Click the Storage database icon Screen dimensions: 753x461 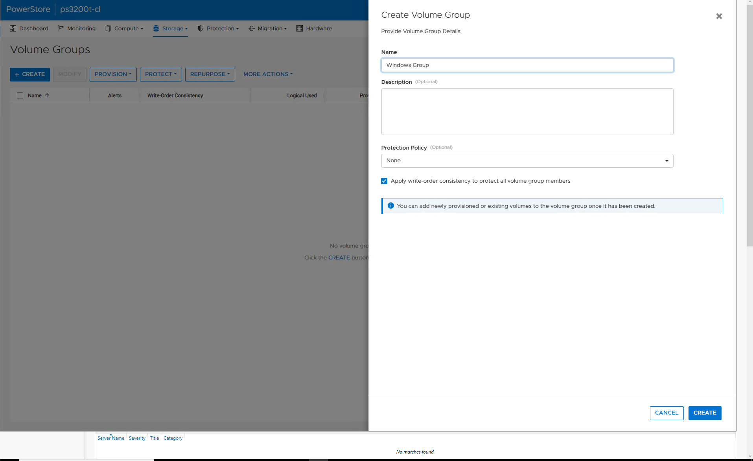point(156,28)
